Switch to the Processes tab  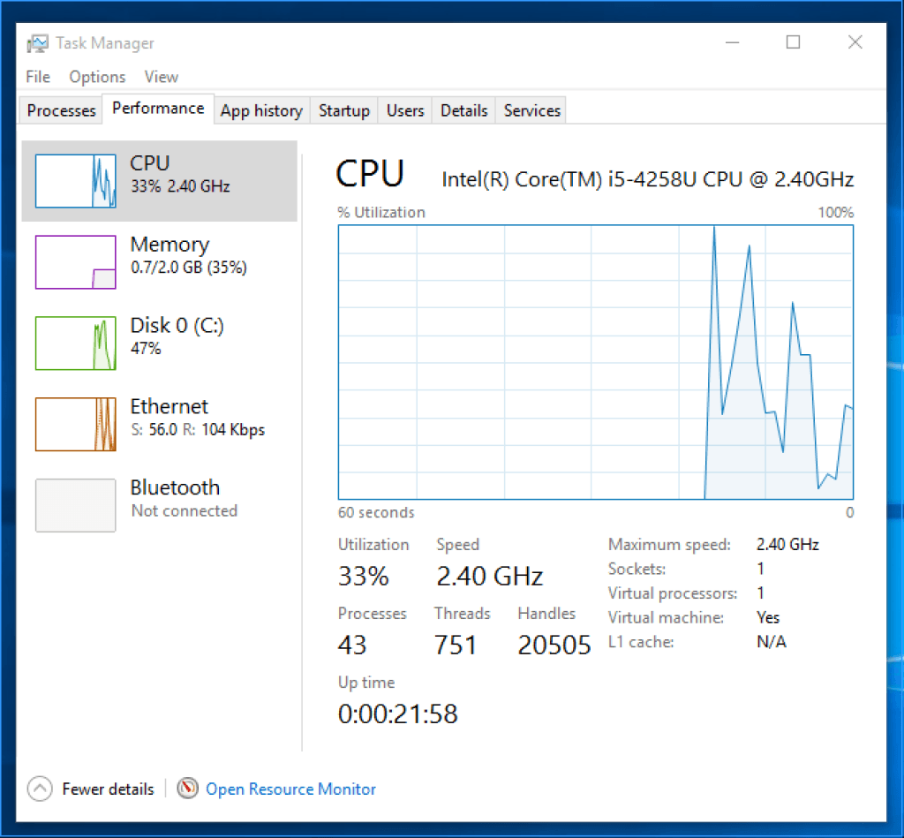pyautogui.click(x=61, y=110)
